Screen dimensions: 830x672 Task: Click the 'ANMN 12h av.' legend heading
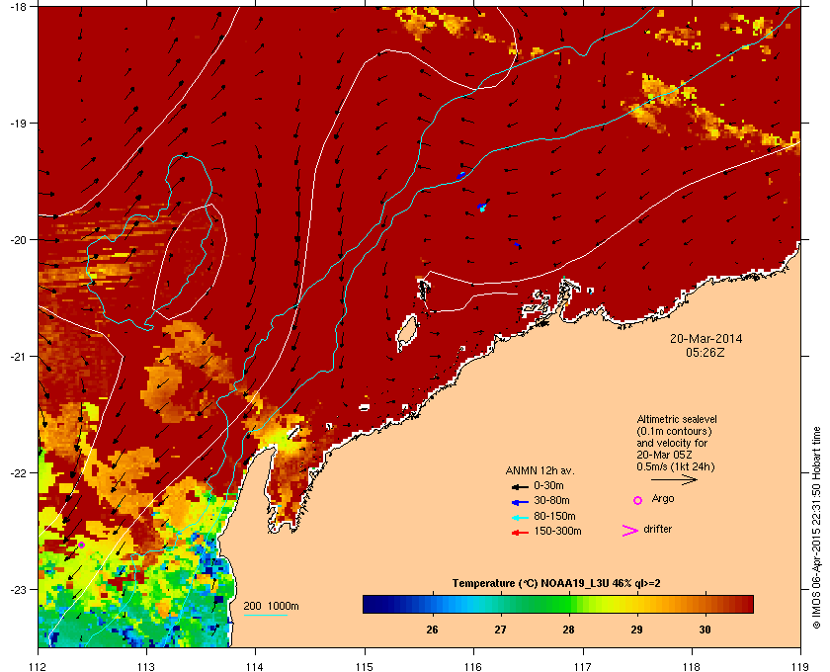[x=539, y=470]
